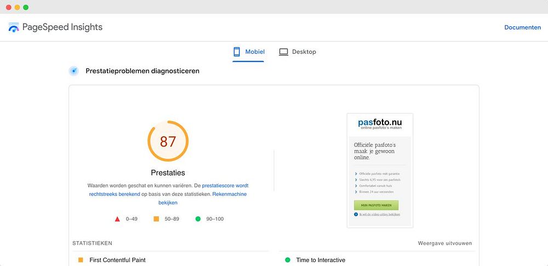548x266 pixels.
Task: Click the '90–100' legend range text
Action: 215,219
